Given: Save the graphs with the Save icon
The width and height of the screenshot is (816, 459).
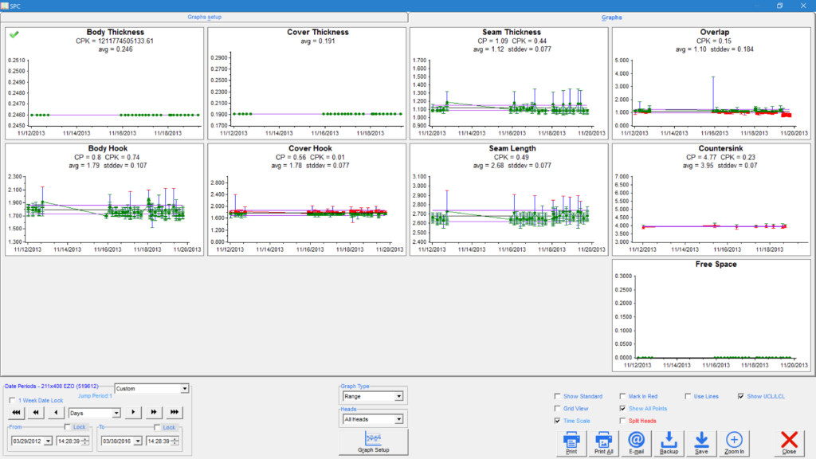Looking at the screenshot, I should [x=701, y=442].
